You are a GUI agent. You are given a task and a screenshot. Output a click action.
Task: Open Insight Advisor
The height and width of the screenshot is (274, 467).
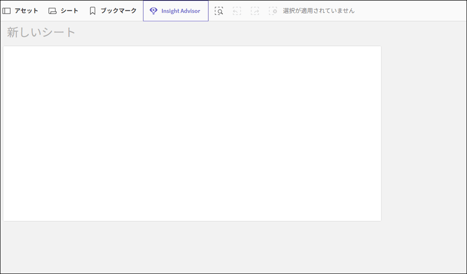coord(176,11)
